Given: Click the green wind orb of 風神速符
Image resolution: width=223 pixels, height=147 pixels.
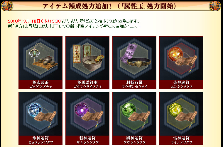Looking at the screenshot, I should [x=129, y=110].
